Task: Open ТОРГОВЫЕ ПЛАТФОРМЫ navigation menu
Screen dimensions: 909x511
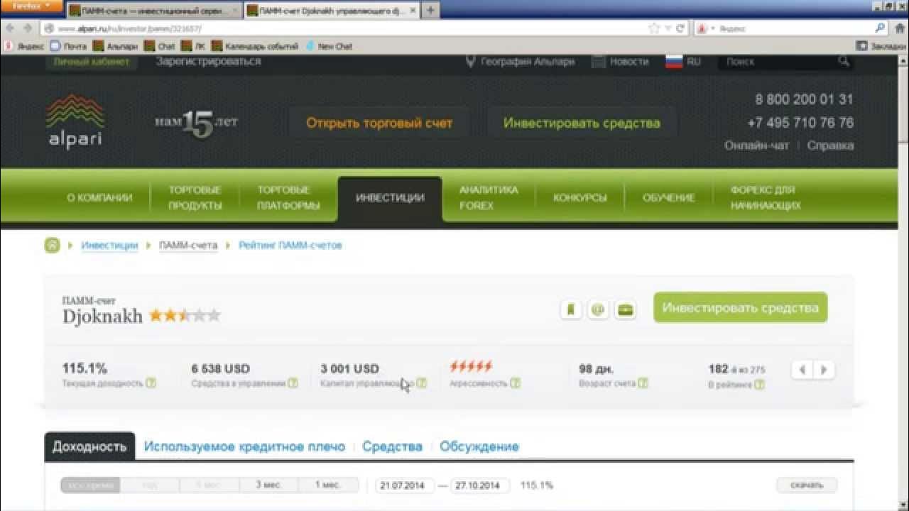Action: tap(288, 198)
